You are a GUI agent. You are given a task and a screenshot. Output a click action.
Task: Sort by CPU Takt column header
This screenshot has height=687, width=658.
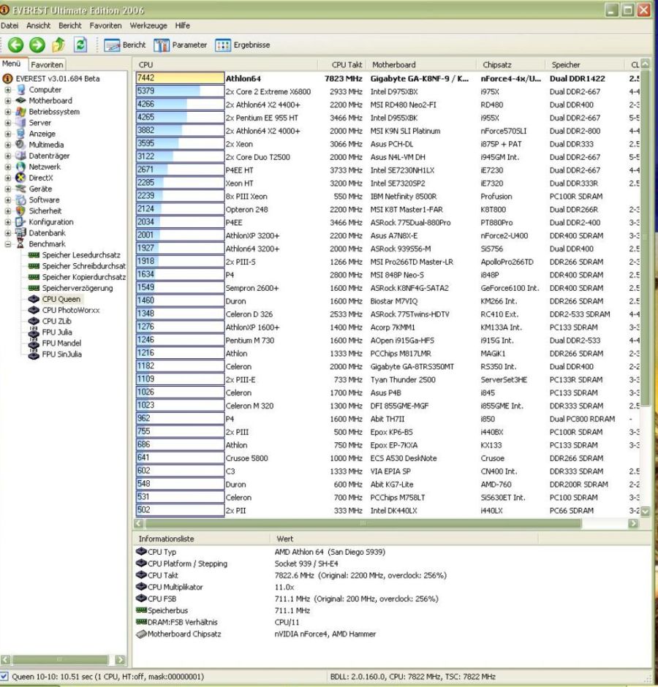[x=341, y=65]
